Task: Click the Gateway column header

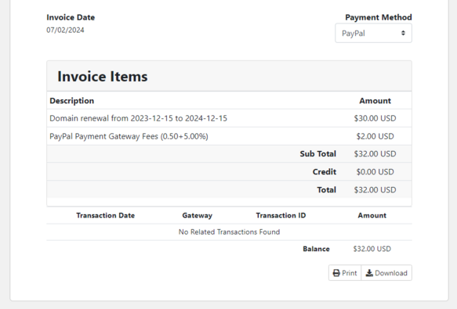Action: 198,215
